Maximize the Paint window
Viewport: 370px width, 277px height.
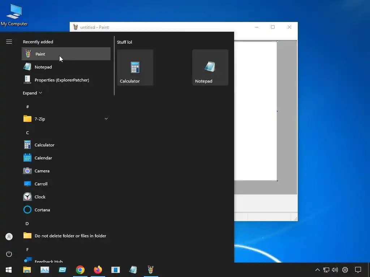click(273, 27)
